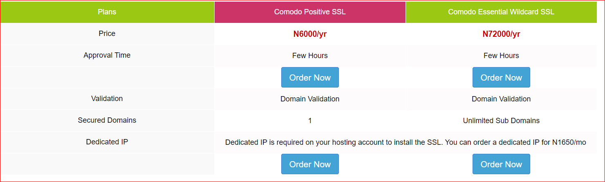The height and width of the screenshot is (182, 605).
Task: Click Positive SSL Domain Validation cell
Action: coord(310,99)
